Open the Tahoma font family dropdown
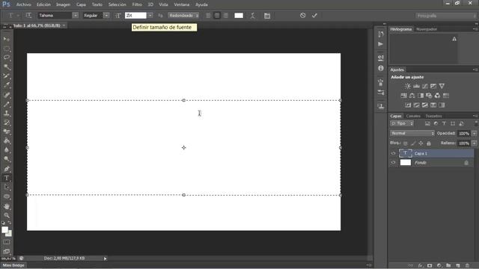Image resolution: width=479 pixels, height=269 pixels. (x=75, y=15)
